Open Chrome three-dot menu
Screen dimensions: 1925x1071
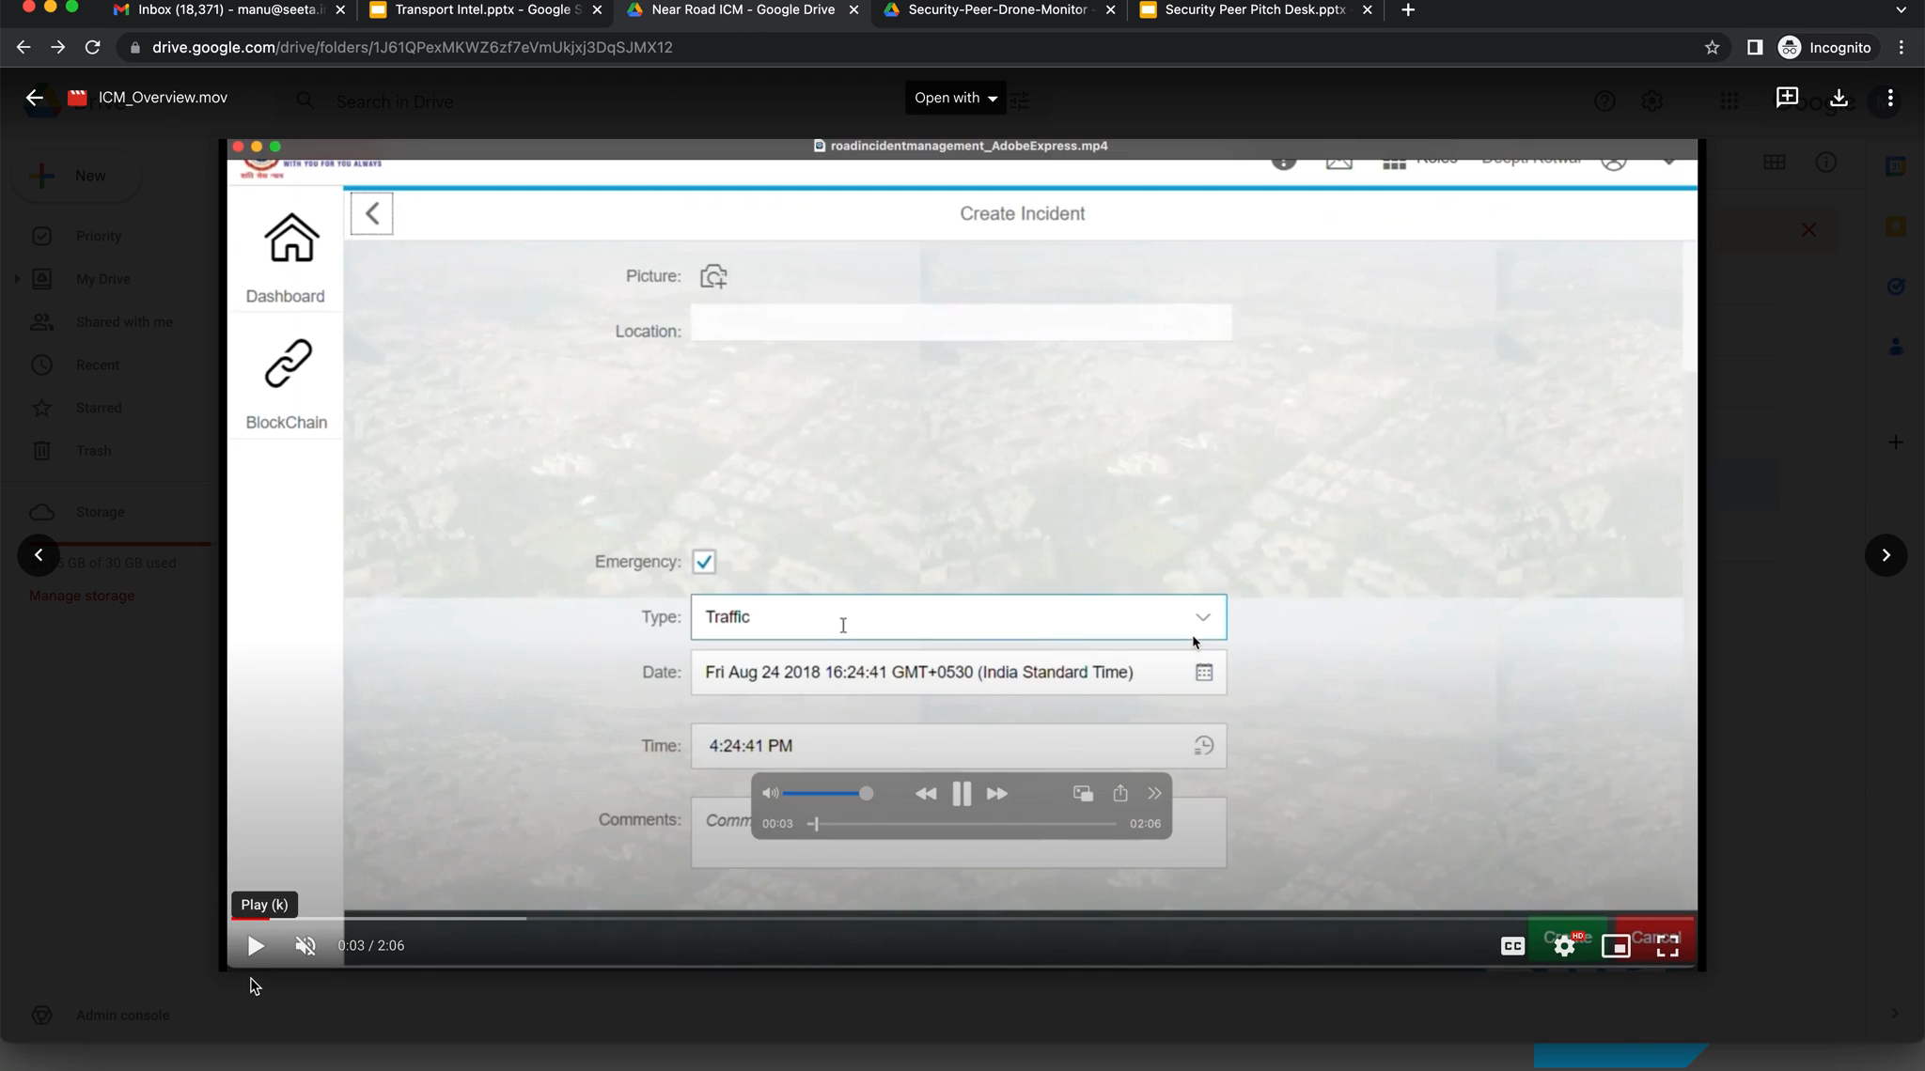click(1902, 47)
